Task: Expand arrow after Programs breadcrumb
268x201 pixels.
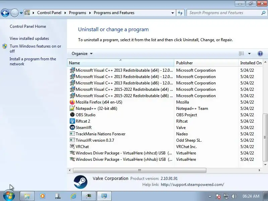Action: click(x=90, y=13)
